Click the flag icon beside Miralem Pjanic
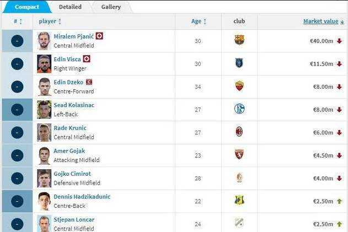Image resolution: width=348 pixels, height=232 pixels. pos(99,36)
